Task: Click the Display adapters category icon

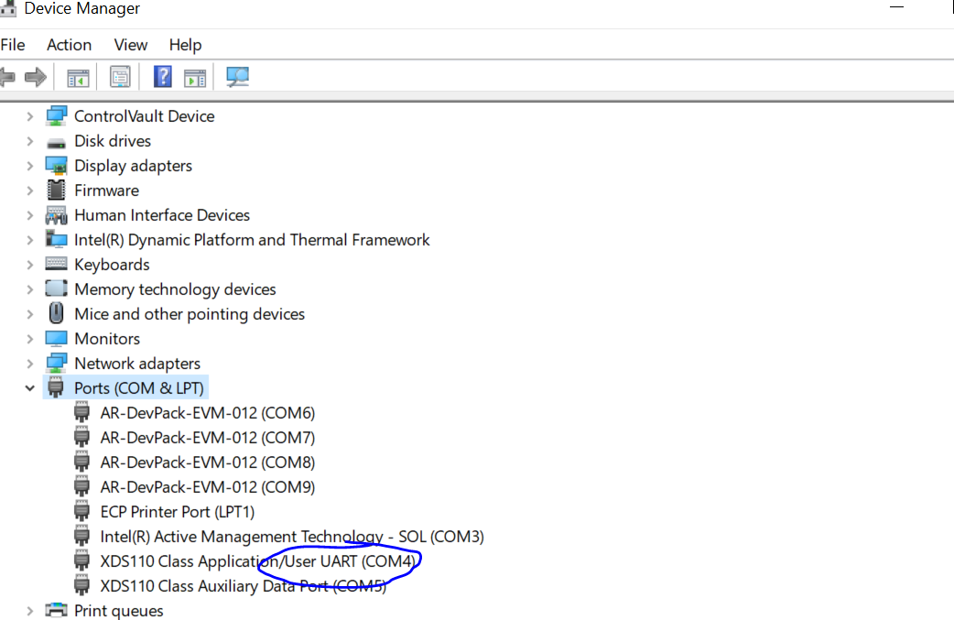Action: [56, 166]
